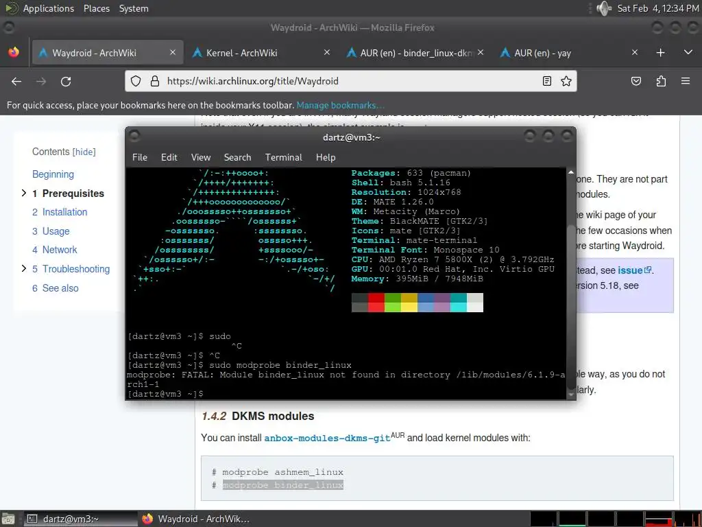The width and height of the screenshot is (702, 527).
Task: Click the cyan color block in neofetch
Action: click(459, 303)
